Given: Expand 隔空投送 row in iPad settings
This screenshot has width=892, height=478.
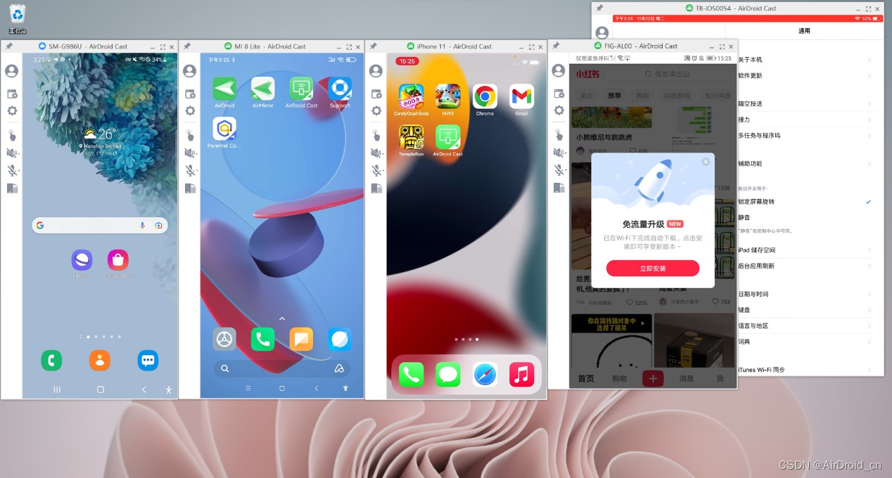Looking at the screenshot, I should tap(804, 103).
